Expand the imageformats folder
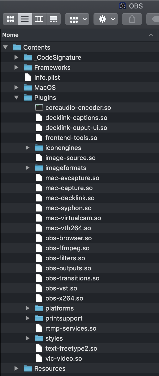Screen dimensions: 159x376 click(27, 167)
